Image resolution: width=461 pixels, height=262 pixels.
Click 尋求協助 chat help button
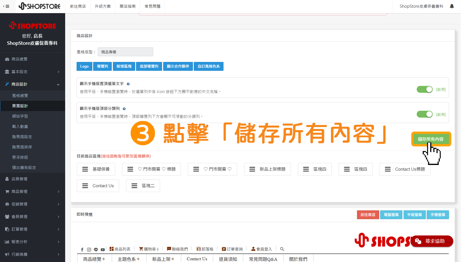(432, 241)
